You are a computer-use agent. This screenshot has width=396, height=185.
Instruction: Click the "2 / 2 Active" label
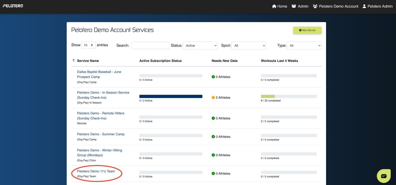coord(146,101)
